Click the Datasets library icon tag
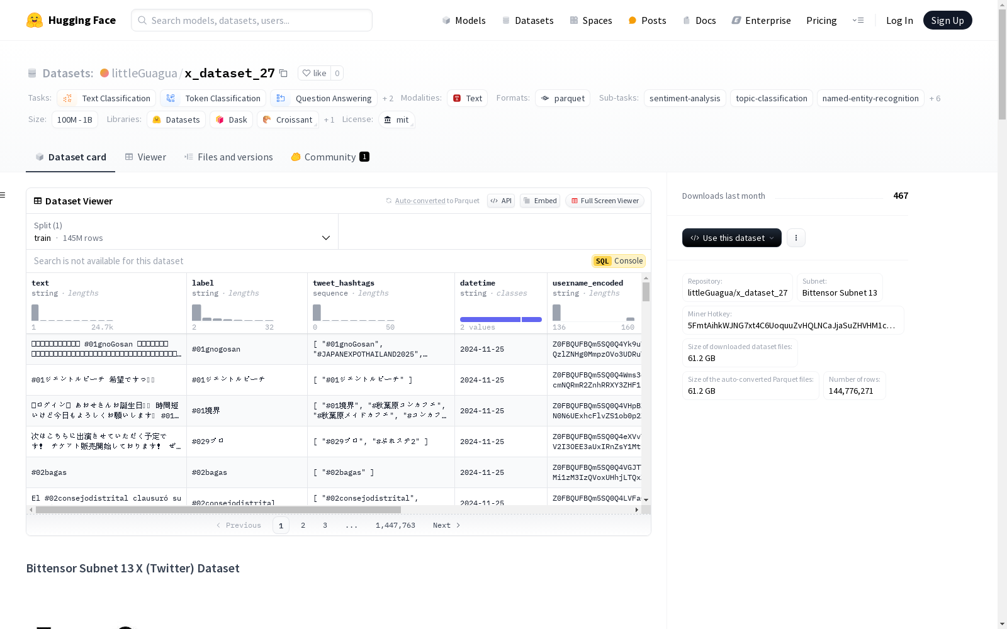This screenshot has height=629, width=1007. click(x=157, y=120)
